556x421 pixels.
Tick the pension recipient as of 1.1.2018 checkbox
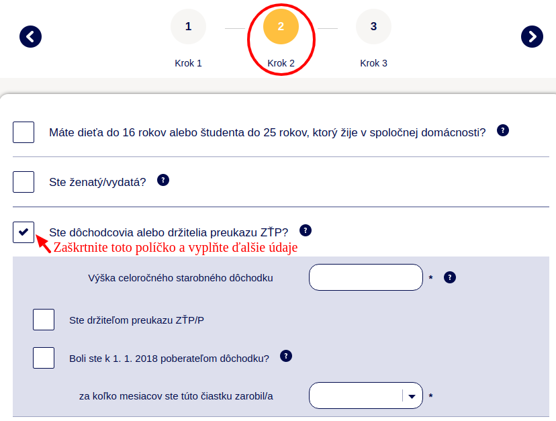pyautogui.click(x=44, y=358)
